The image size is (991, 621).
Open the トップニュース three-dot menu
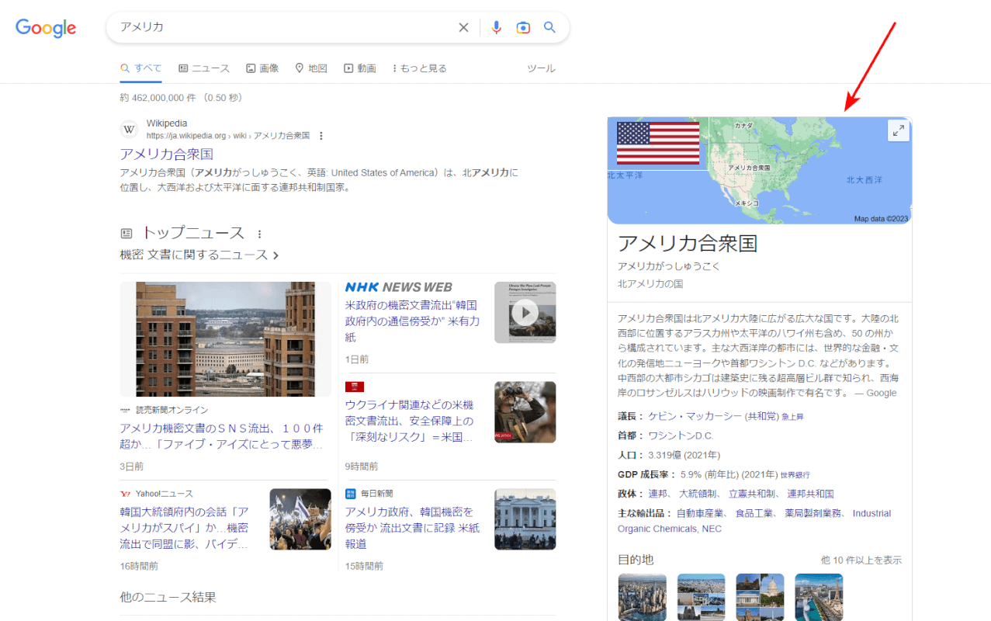pyautogui.click(x=259, y=234)
